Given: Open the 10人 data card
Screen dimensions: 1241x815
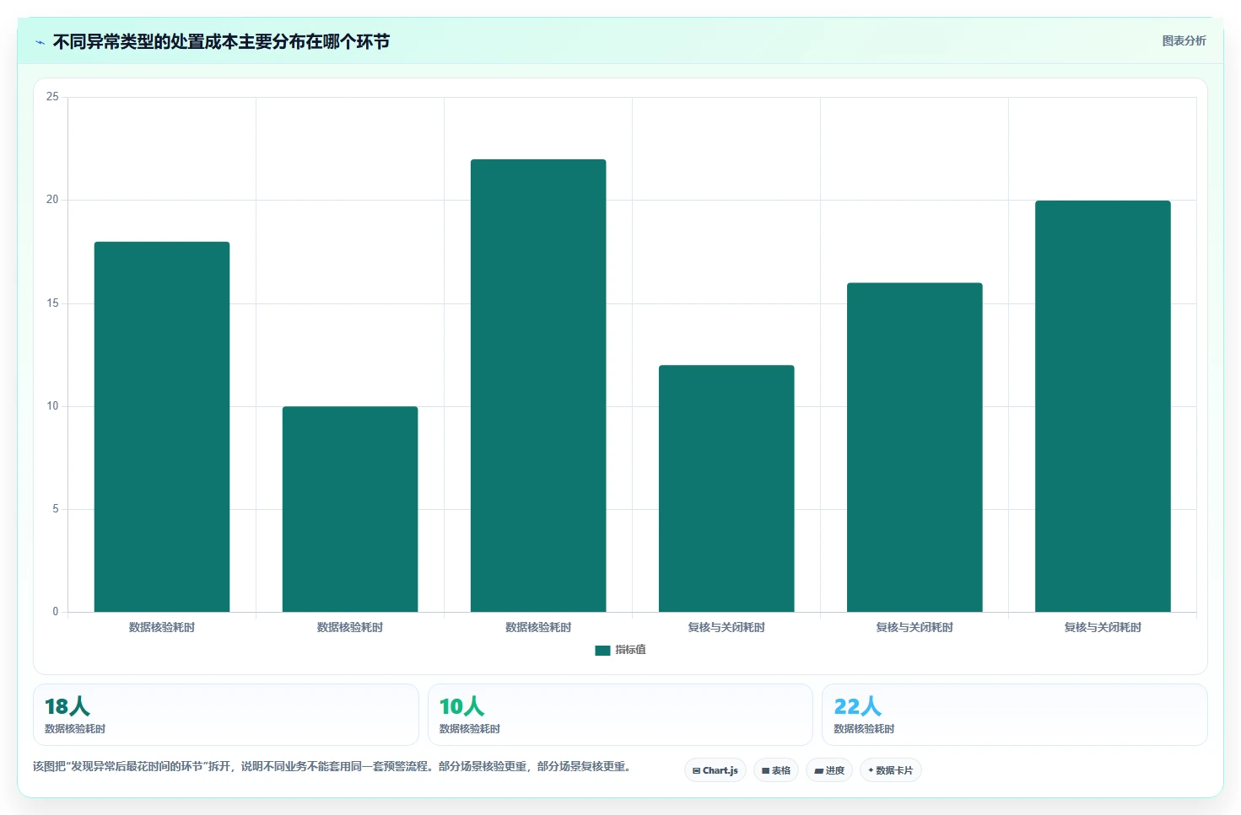Looking at the screenshot, I should click(x=620, y=715).
